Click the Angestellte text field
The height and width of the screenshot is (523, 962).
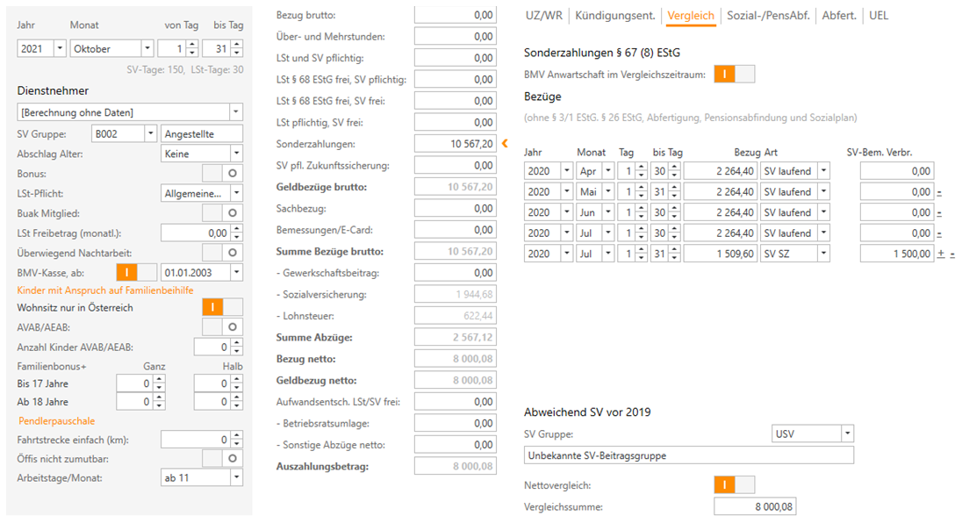click(202, 133)
